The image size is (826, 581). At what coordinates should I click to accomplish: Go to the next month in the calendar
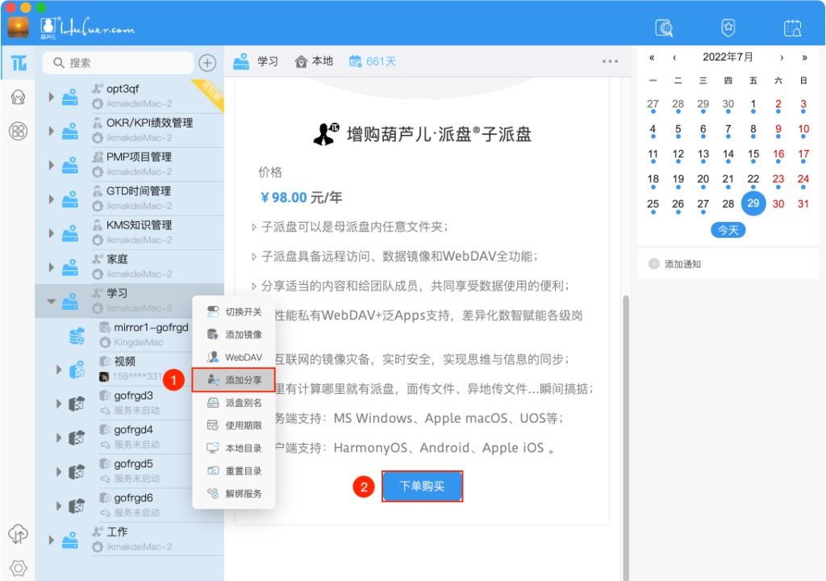pyautogui.click(x=782, y=57)
